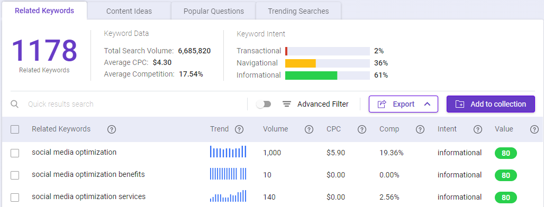Click the Value column question mark icon
The width and height of the screenshot is (544, 207).
(x=534, y=129)
